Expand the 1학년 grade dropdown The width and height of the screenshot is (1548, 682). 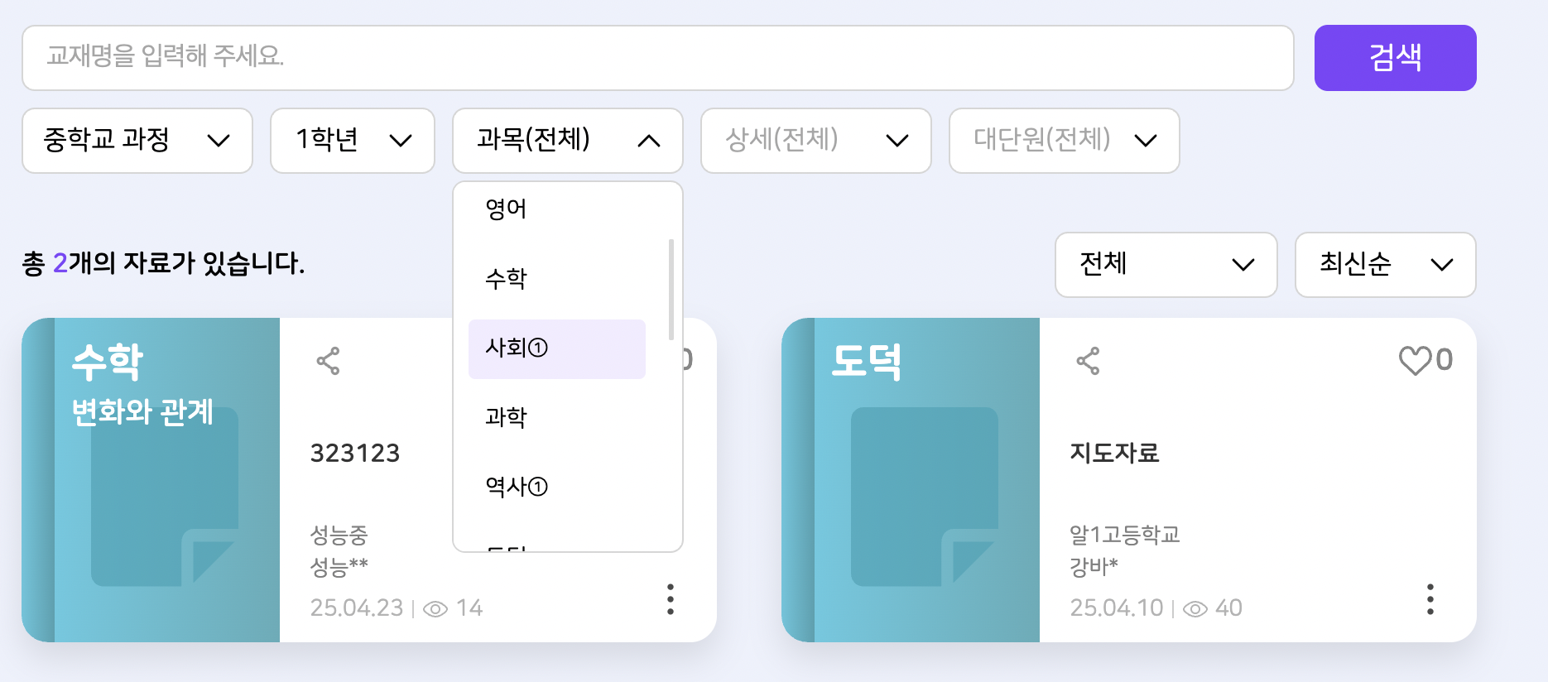click(x=353, y=141)
